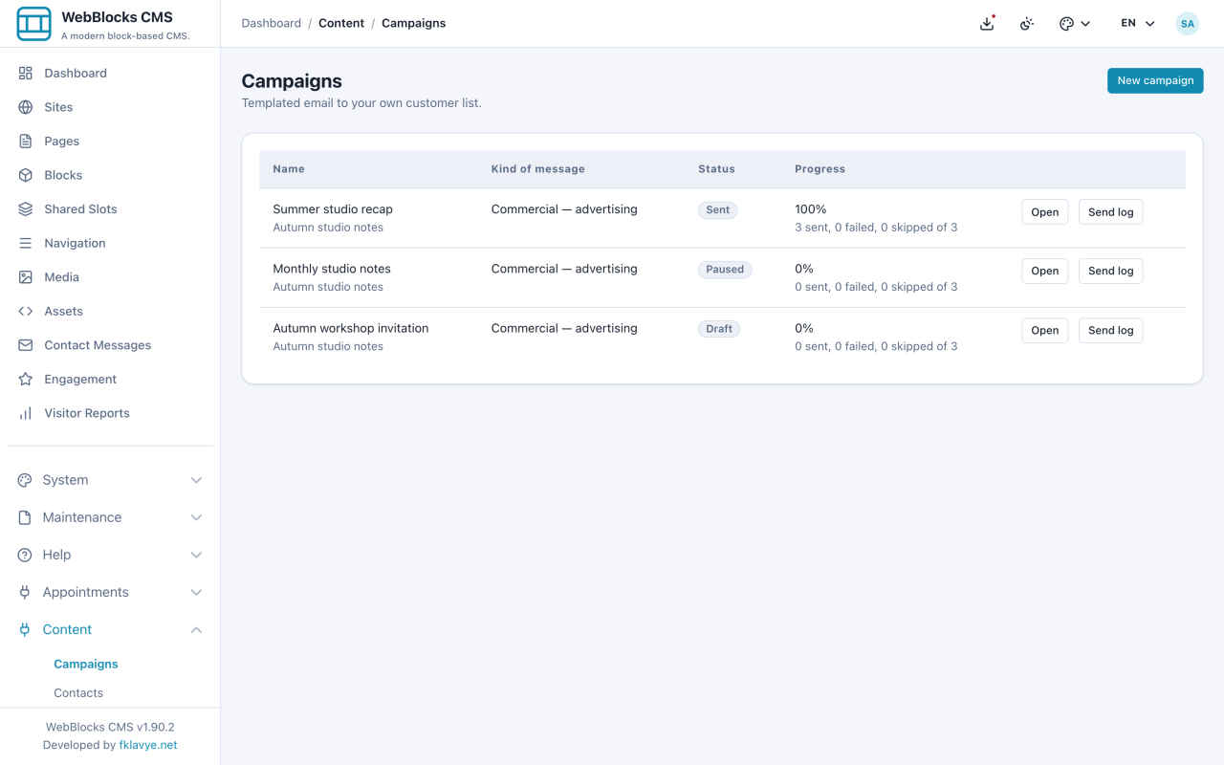Expand the System section
This screenshot has height=765, width=1224.
[110, 480]
